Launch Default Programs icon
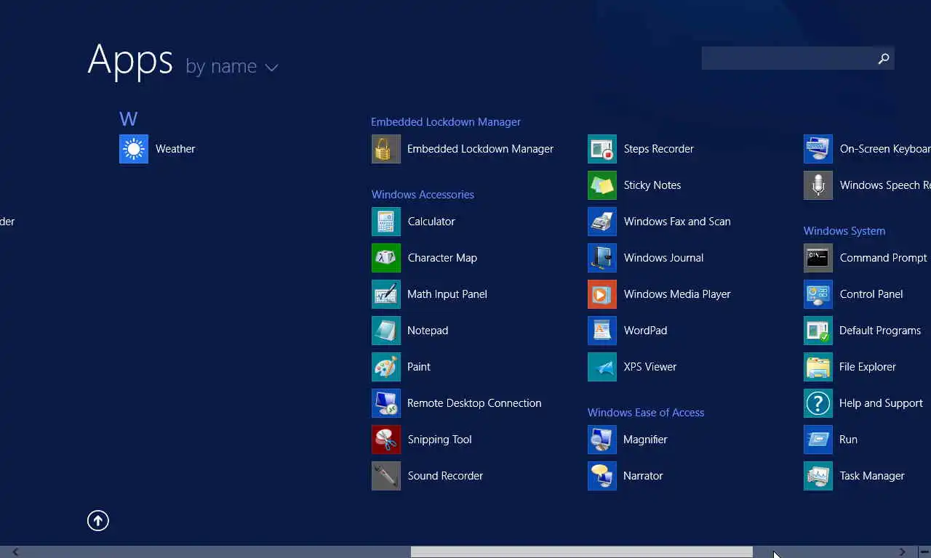931x558 pixels. (818, 331)
